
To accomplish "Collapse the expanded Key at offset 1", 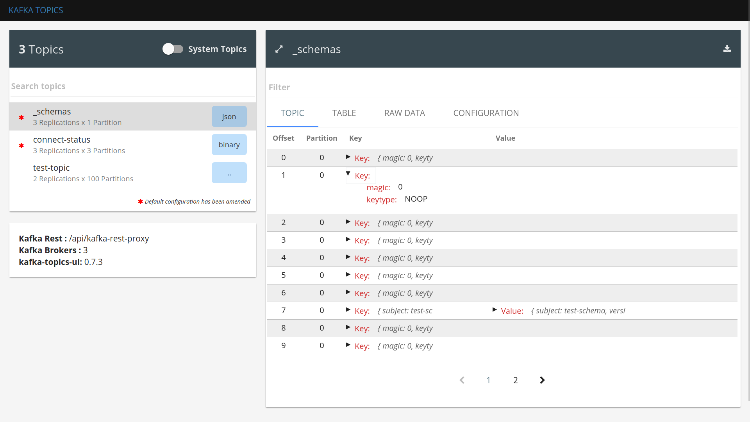I will (x=348, y=173).
